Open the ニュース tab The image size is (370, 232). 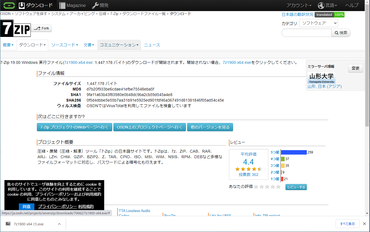[x=152, y=45]
